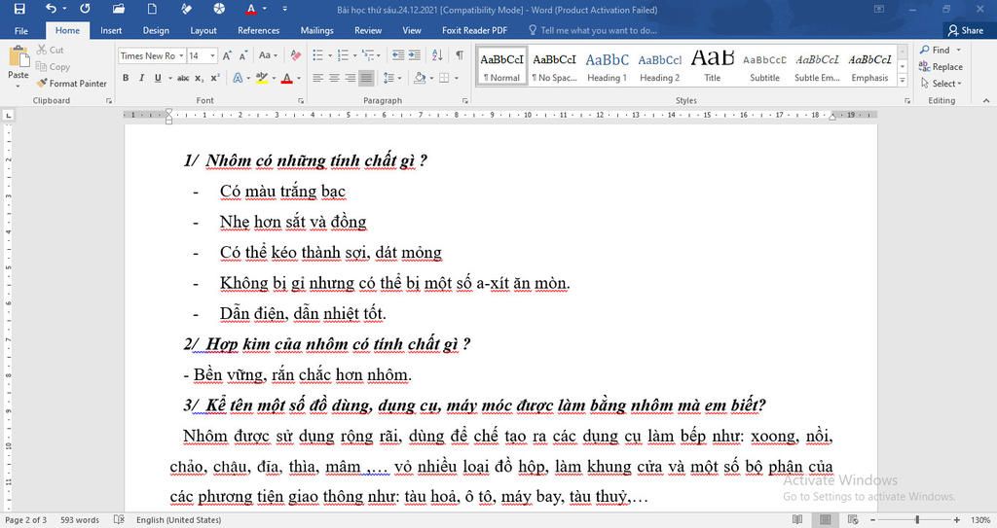
Task: Toggle underline formatting
Action: [x=158, y=78]
